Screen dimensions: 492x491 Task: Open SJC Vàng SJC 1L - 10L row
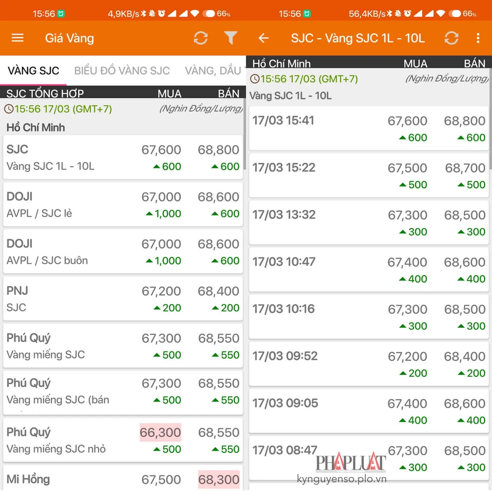click(123, 157)
